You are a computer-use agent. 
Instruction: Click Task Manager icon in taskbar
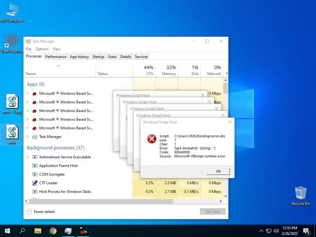[68, 231]
